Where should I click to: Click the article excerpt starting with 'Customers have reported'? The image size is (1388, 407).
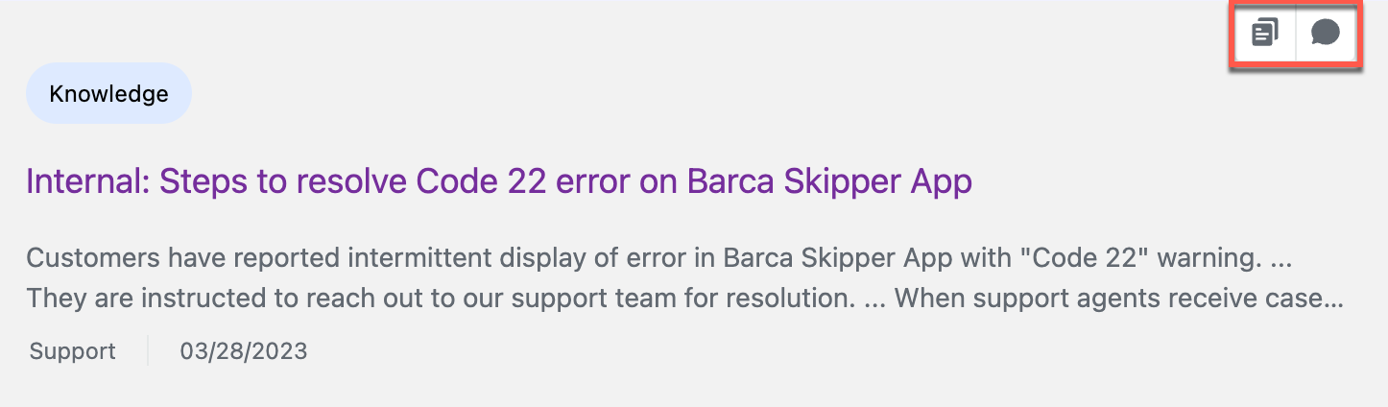[685, 278]
